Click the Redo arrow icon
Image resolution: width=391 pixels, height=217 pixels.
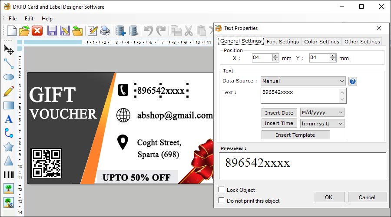click(161, 31)
